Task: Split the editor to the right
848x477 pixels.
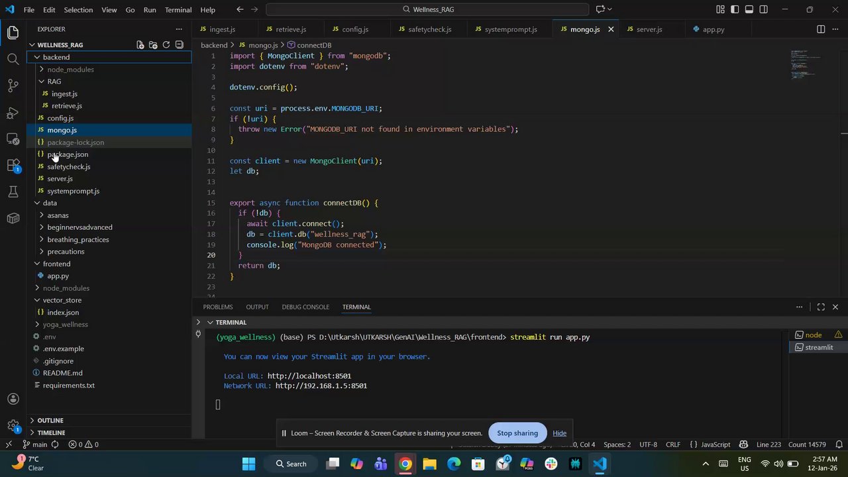Action: coord(821,29)
